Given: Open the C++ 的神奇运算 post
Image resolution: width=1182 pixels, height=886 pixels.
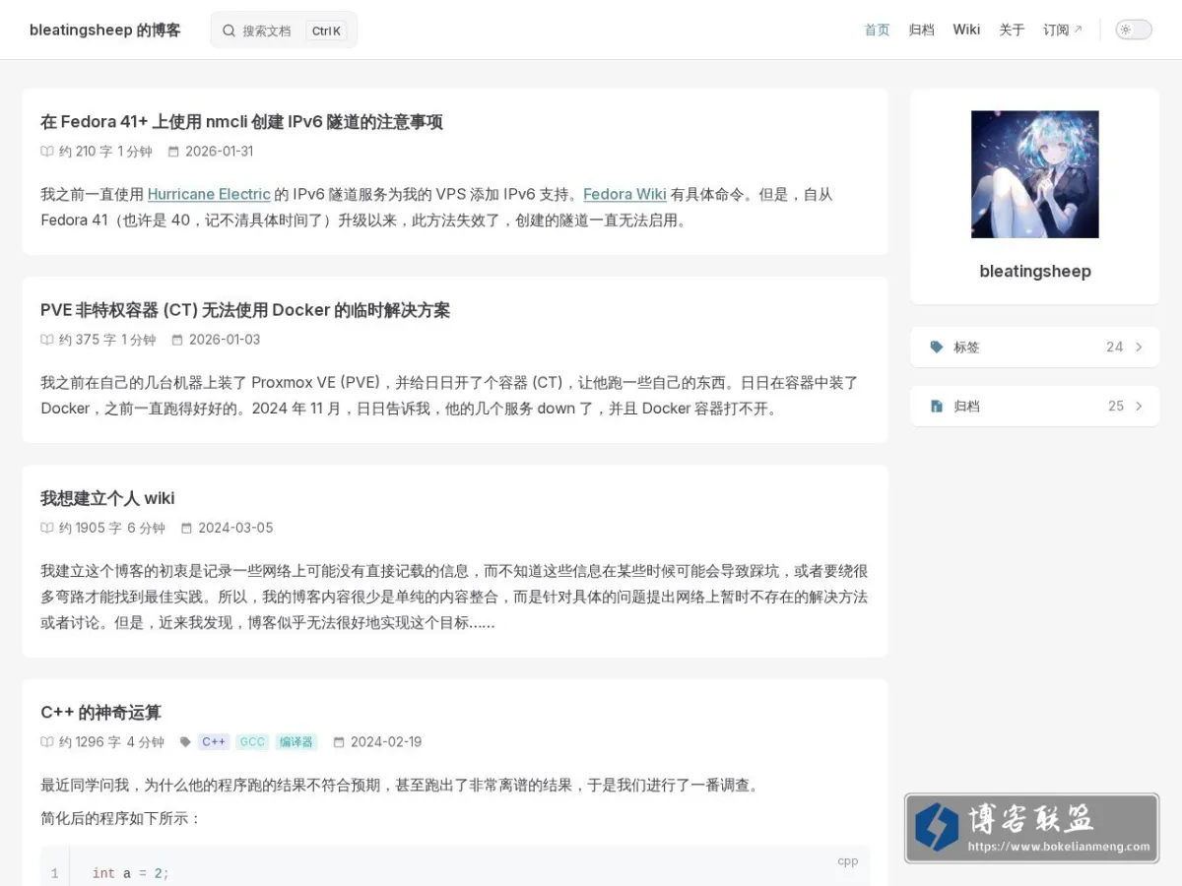Looking at the screenshot, I should (100, 712).
